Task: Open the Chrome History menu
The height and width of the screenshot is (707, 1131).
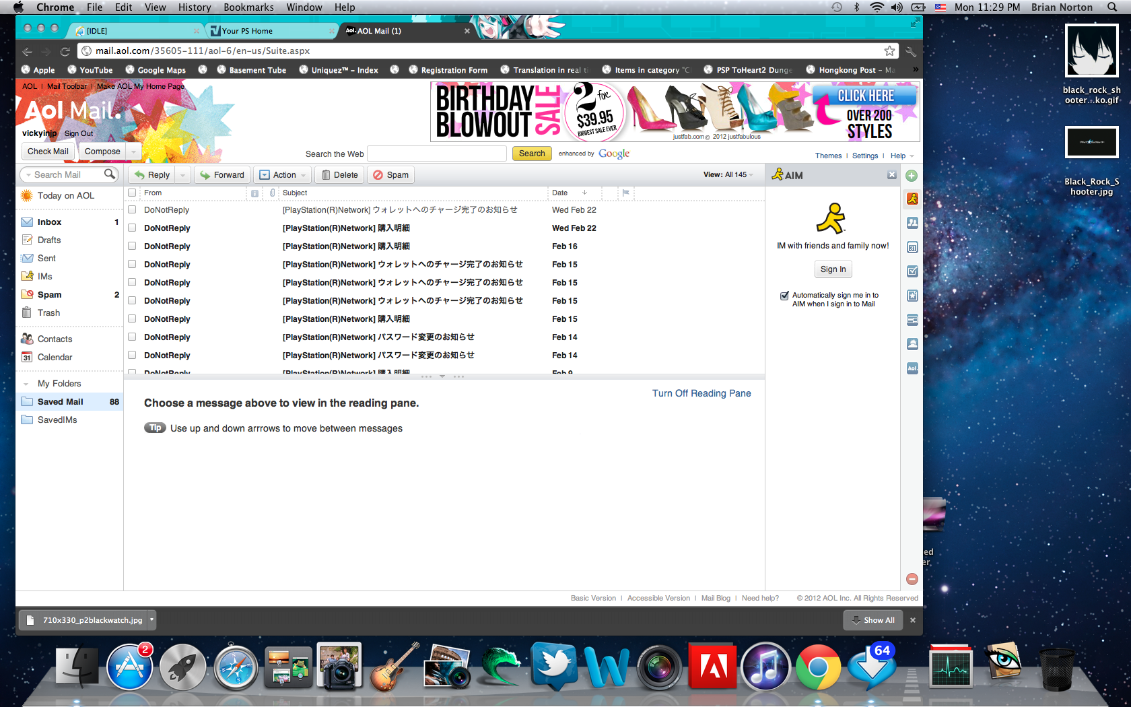Action: pyautogui.click(x=195, y=7)
